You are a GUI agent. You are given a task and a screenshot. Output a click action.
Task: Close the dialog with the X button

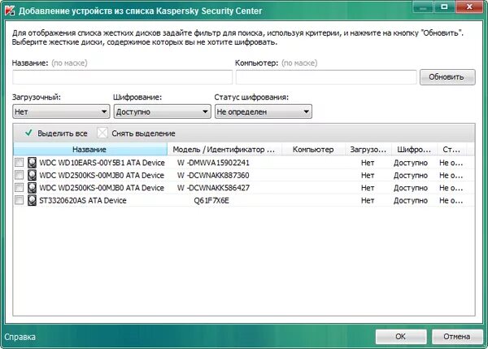[x=469, y=7]
